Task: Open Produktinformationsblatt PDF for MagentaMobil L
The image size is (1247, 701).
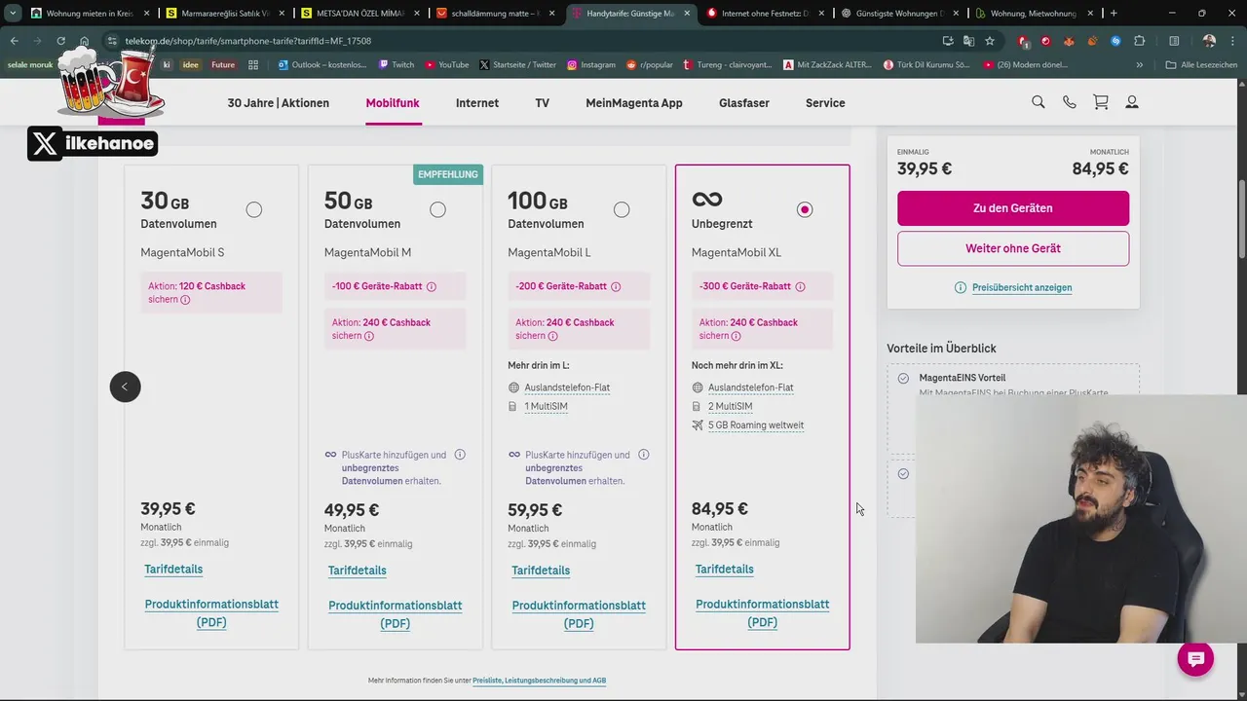Action: (579, 614)
